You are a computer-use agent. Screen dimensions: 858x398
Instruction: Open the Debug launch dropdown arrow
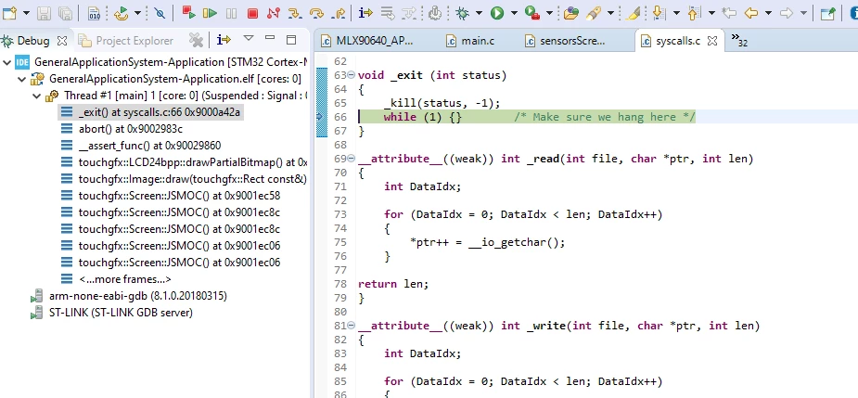click(479, 13)
